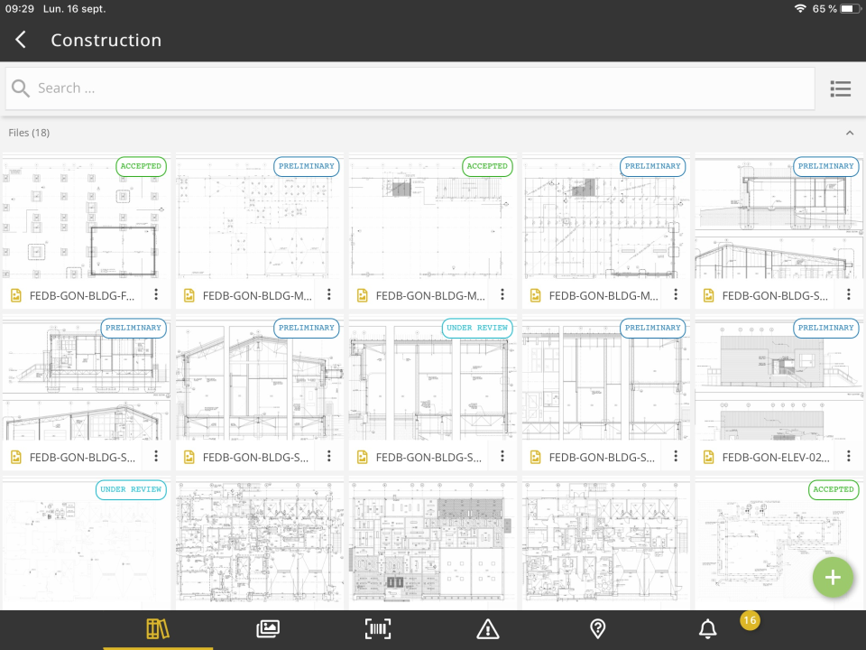866x650 pixels.
Task: Open kebab menu of UNDER REVIEW FEDB-GON-BLDG-S file
Action: point(502,456)
